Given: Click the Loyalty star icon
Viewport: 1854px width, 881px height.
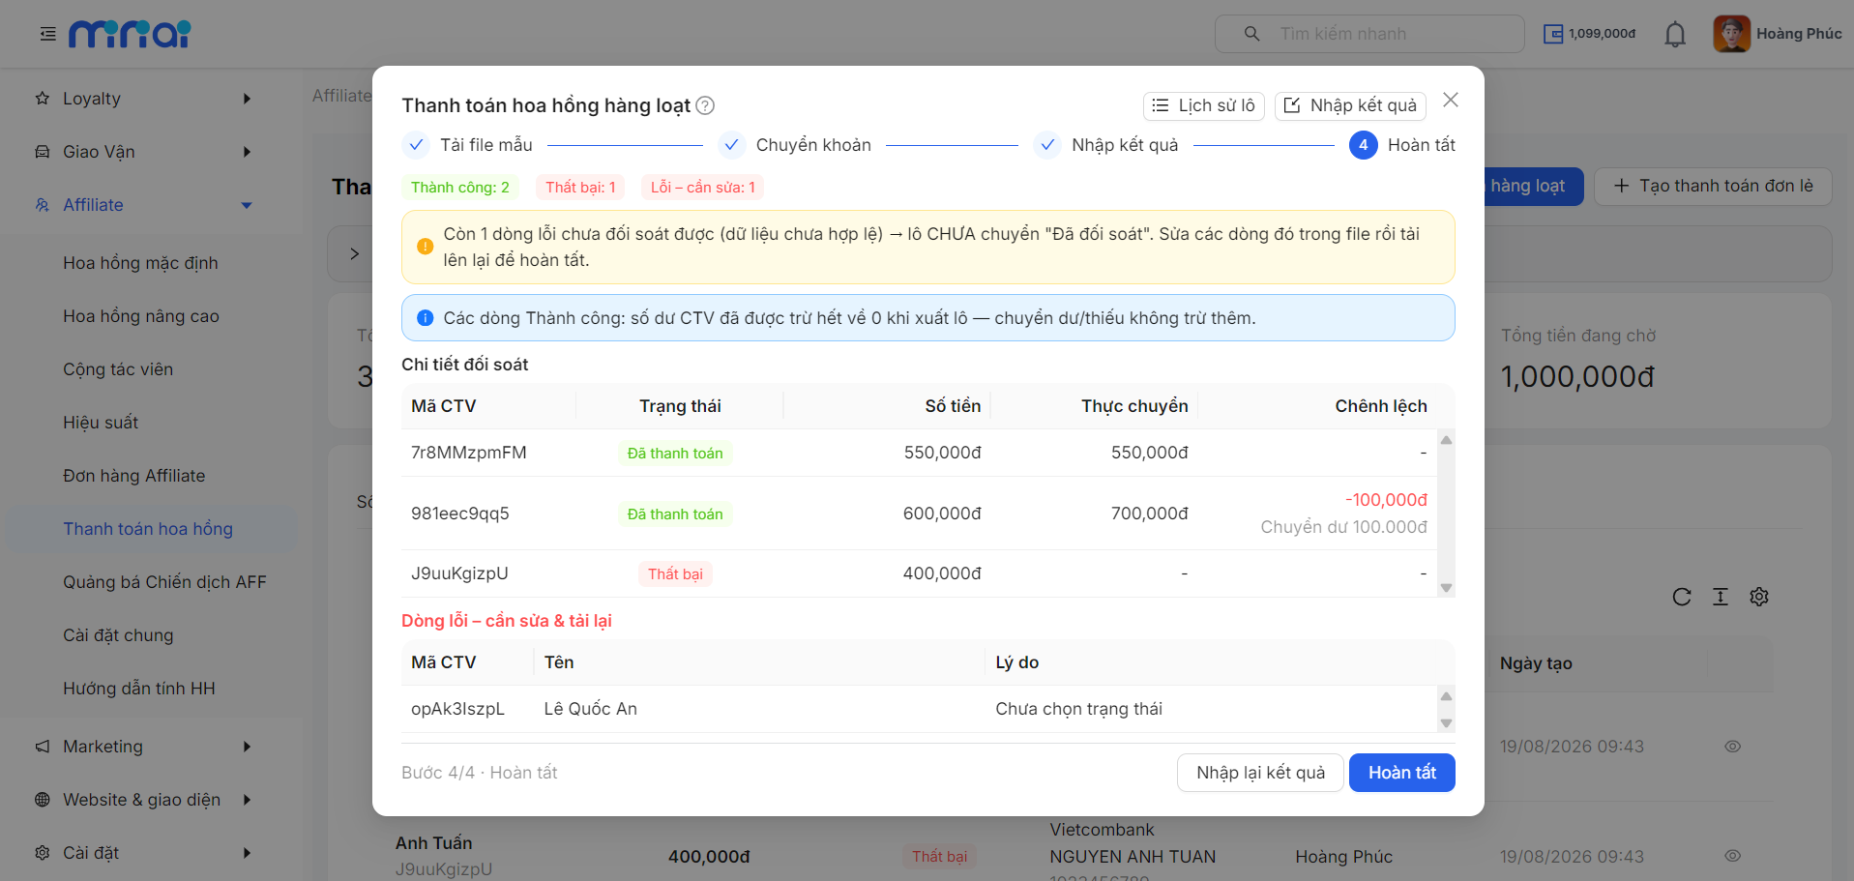Looking at the screenshot, I should [x=43, y=98].
